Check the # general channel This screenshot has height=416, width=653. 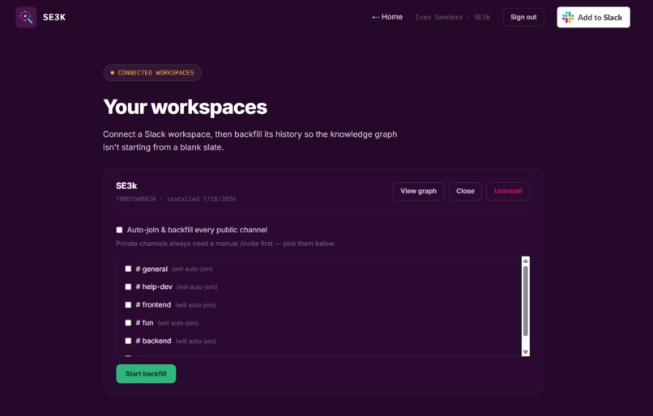128,269
